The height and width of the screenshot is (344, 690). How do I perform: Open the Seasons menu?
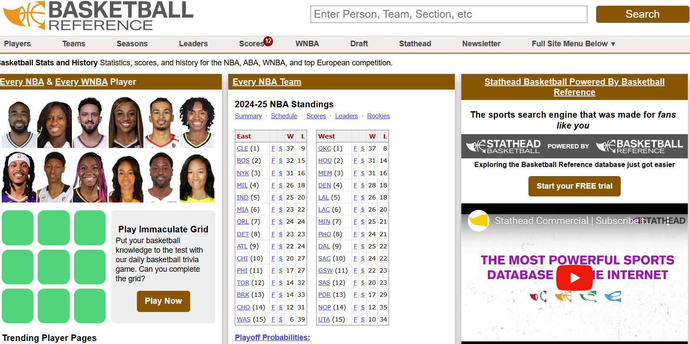tap(132, 44)
